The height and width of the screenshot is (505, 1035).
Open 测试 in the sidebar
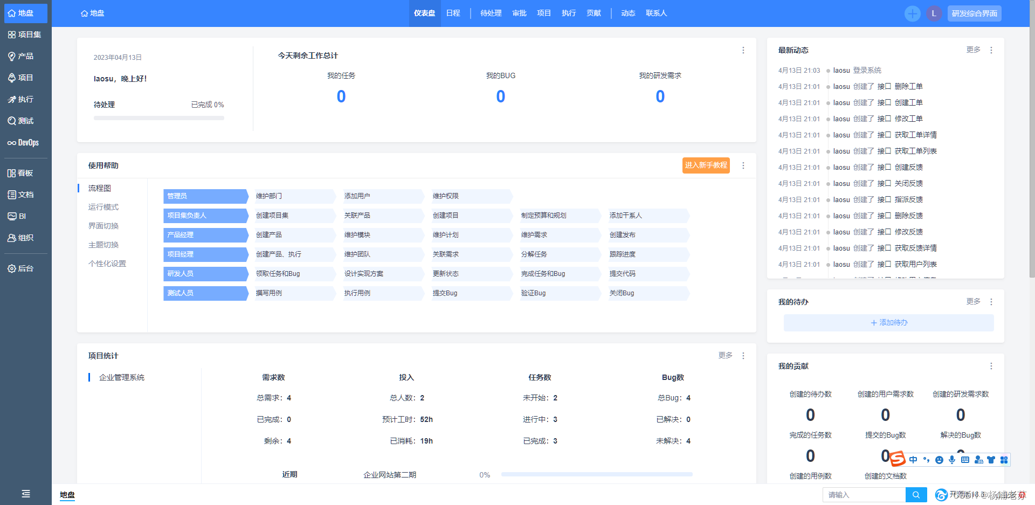click(25, 121)
